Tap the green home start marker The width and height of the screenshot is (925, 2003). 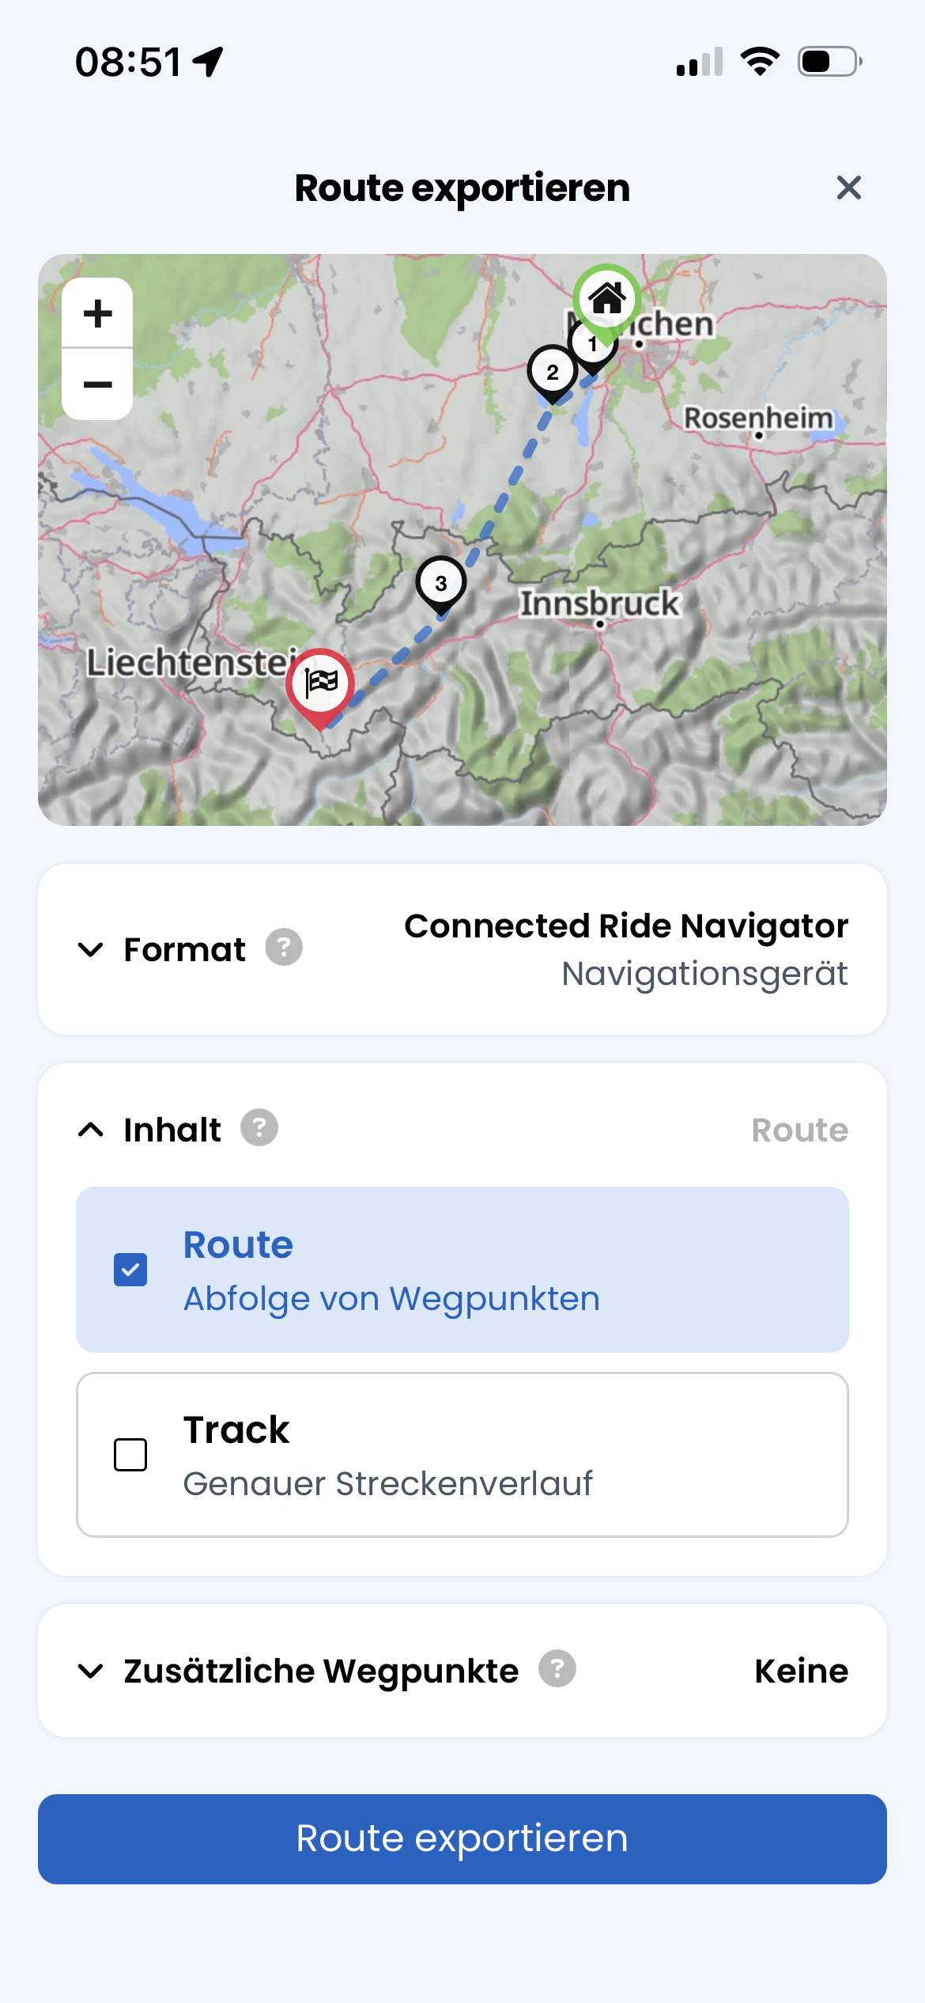point(607,301)
